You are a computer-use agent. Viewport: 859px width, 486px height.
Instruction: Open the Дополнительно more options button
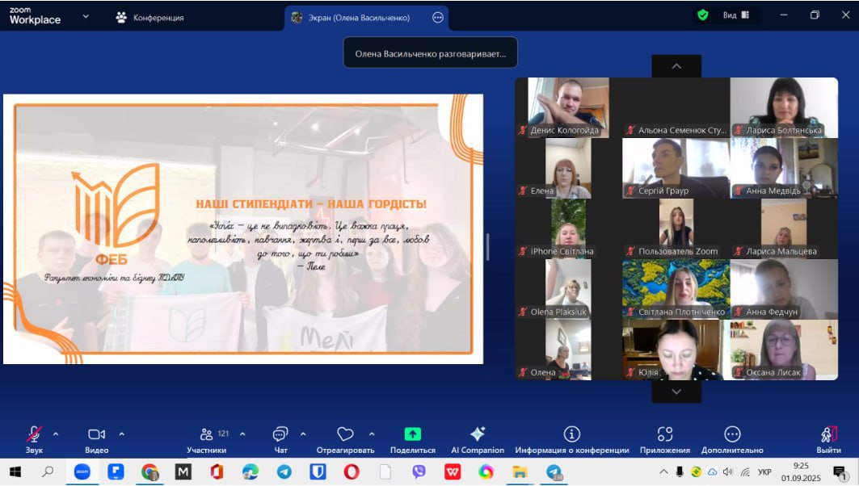(732, 434)
